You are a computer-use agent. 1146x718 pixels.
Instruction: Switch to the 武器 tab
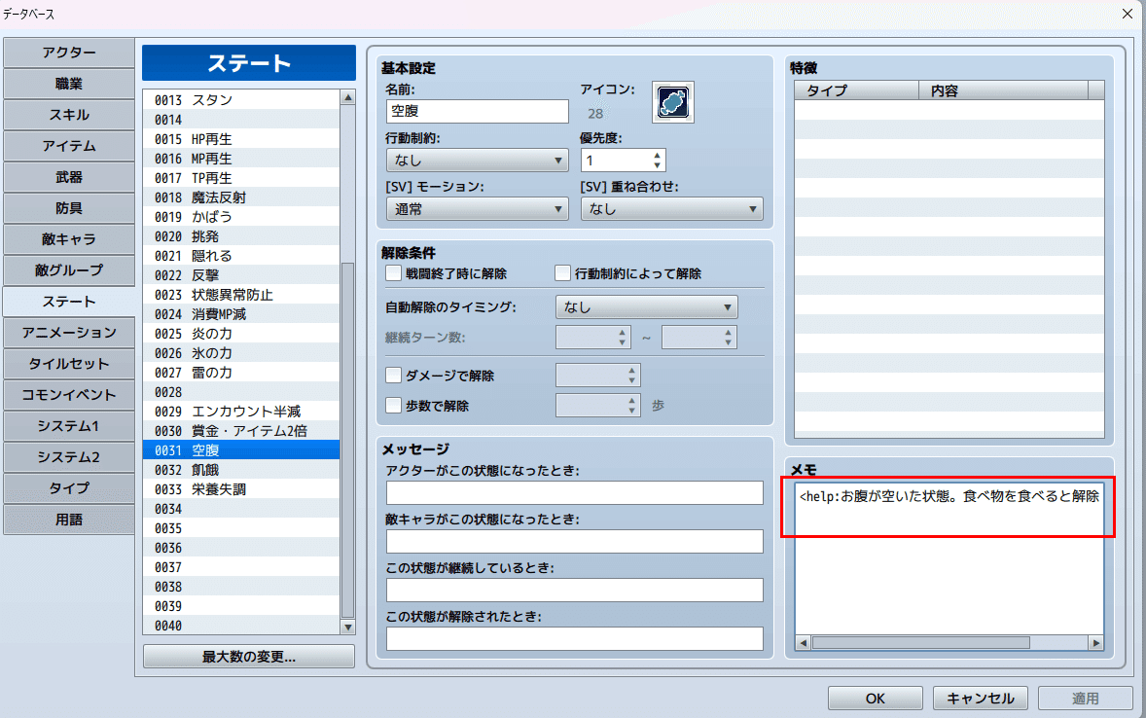pyautogui.click(x=69, y=177)
